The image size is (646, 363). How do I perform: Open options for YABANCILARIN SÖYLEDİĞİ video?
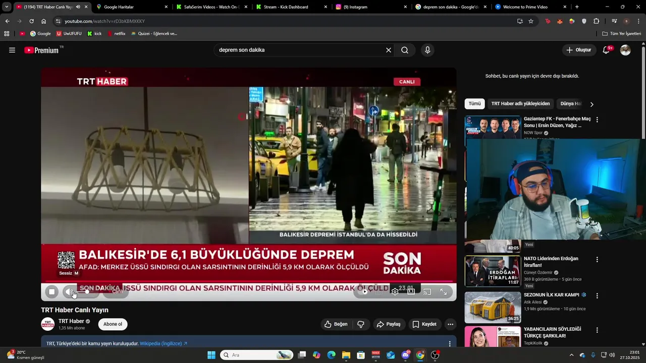(597, 330)
